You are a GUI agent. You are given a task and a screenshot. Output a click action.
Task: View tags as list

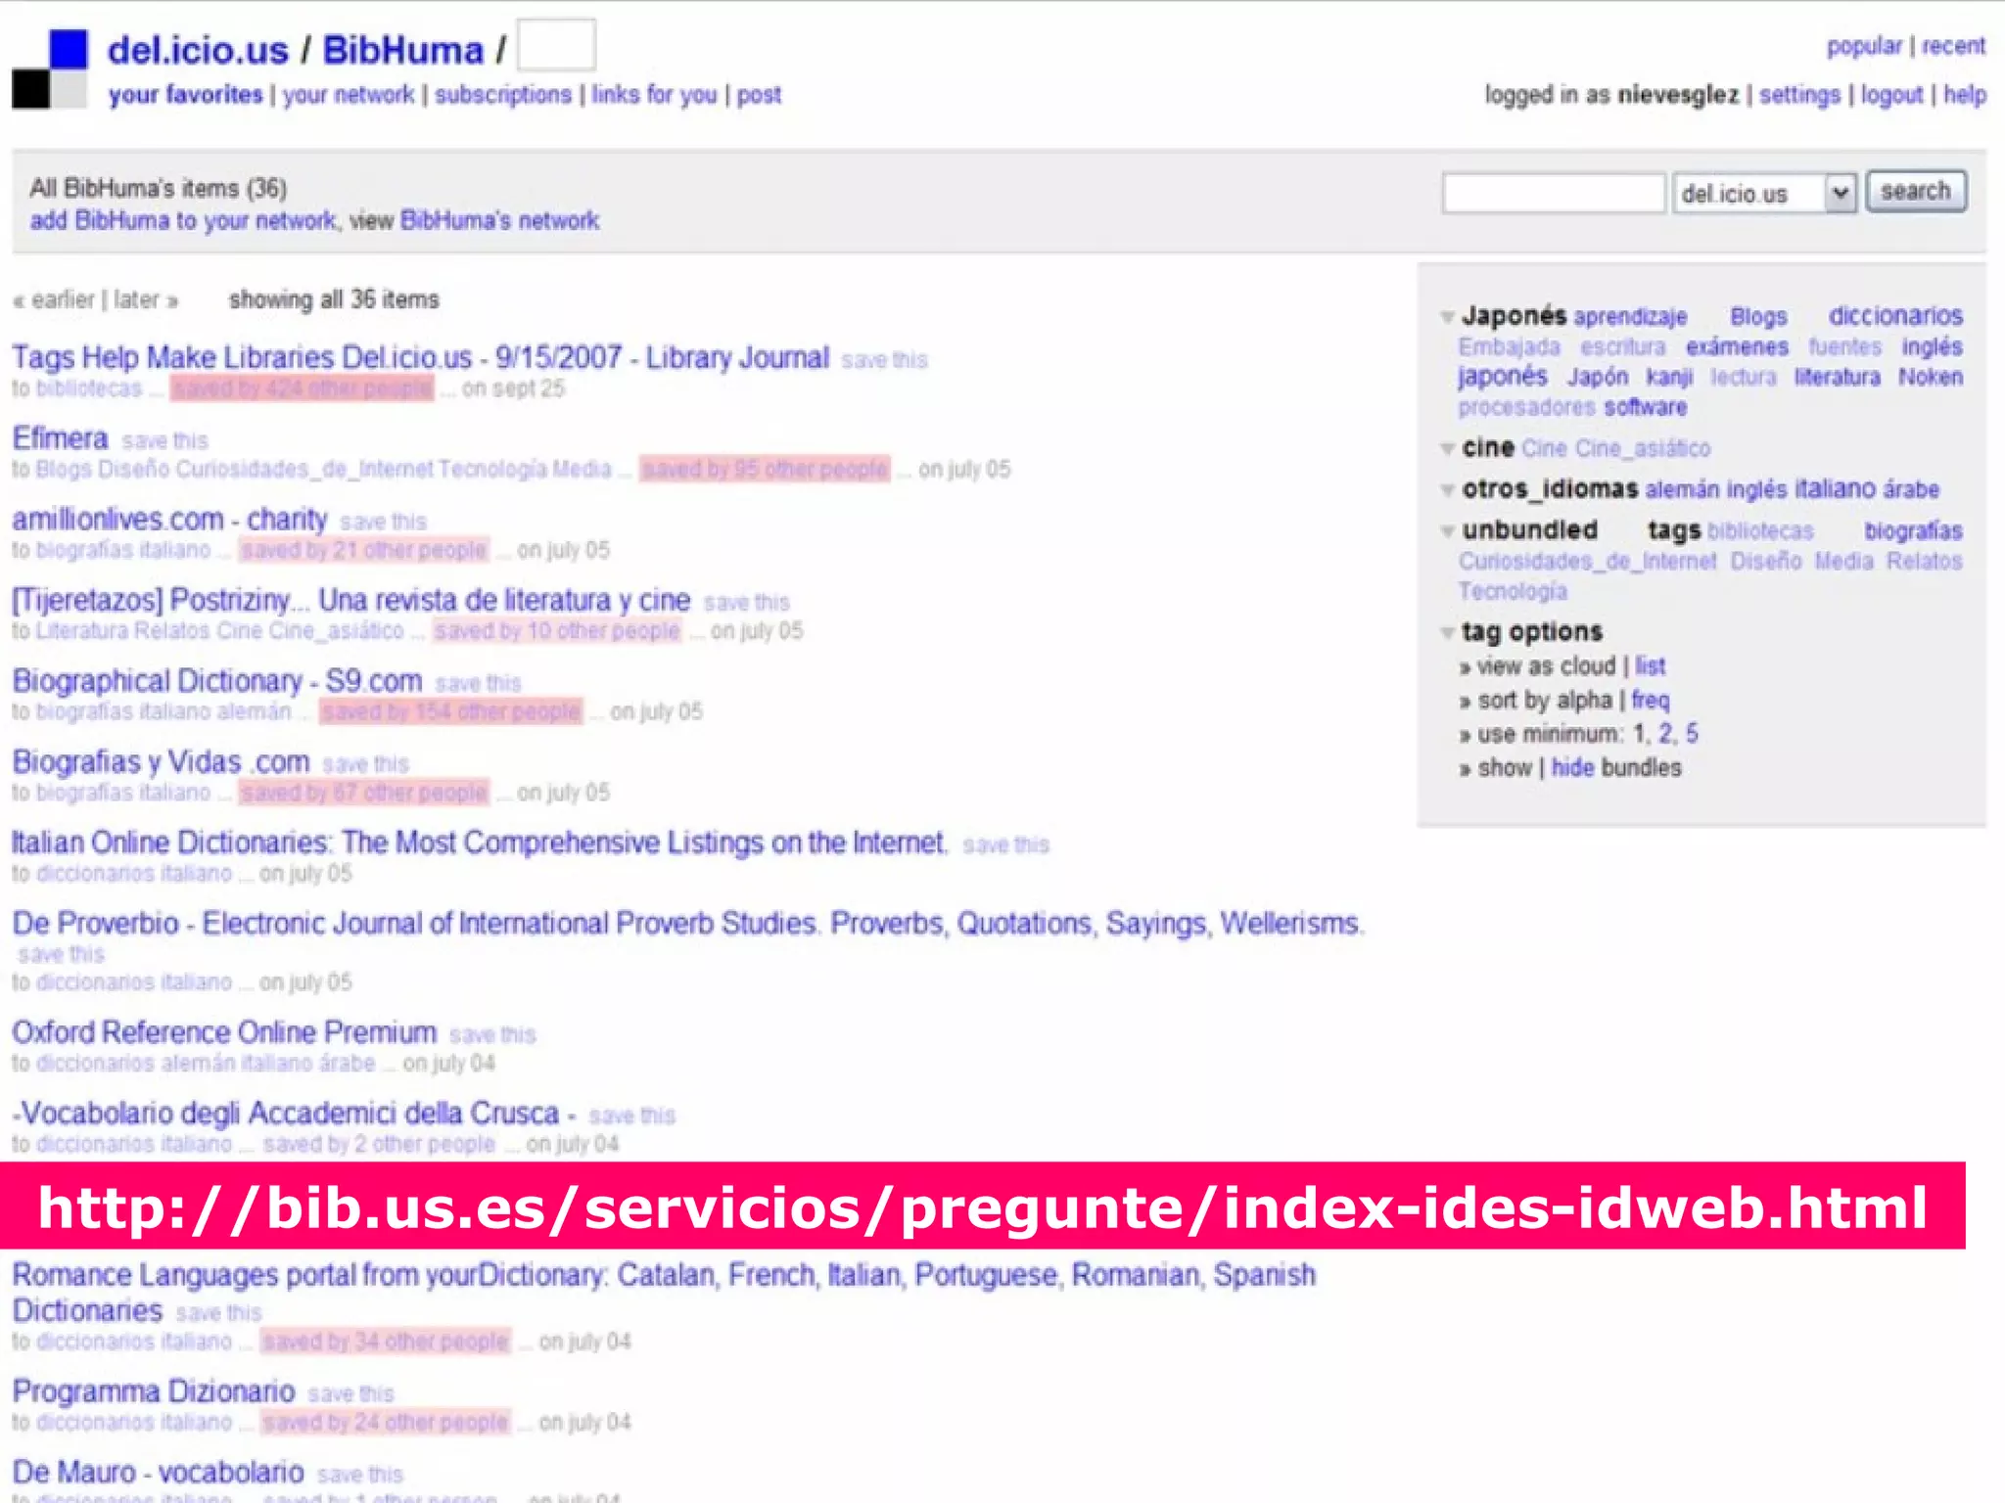[1650, 666]
